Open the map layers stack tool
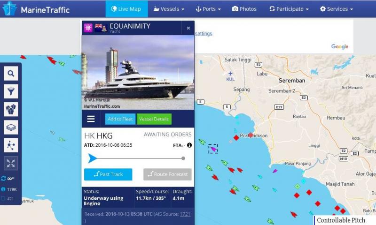This screenshot has width=376, height=225. [x=11, y=127]
